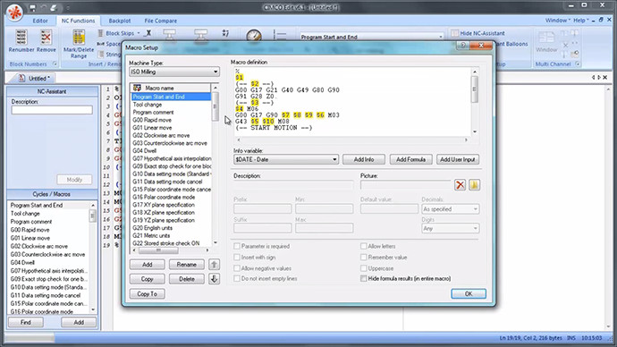This screenshot has width=617, height=347.
Task: Toggle Do not insert empty lines checkbox
Action: pyautogui.click(x=237, y=278)
